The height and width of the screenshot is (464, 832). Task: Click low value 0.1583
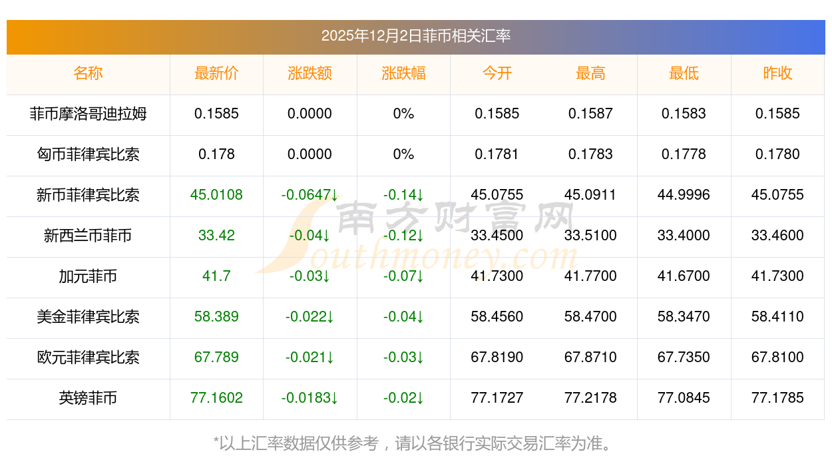(684, 114)
